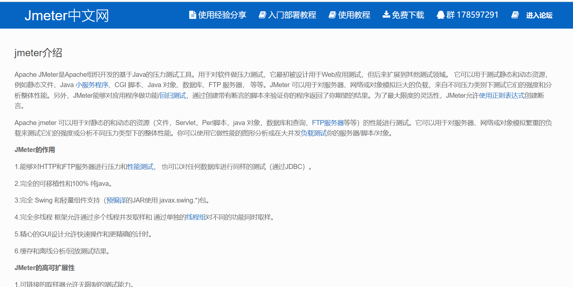Viewport: 573px width, 287px height.
Task: Open the 使用经验分享 menu item
Action: [x=222, y=15]
